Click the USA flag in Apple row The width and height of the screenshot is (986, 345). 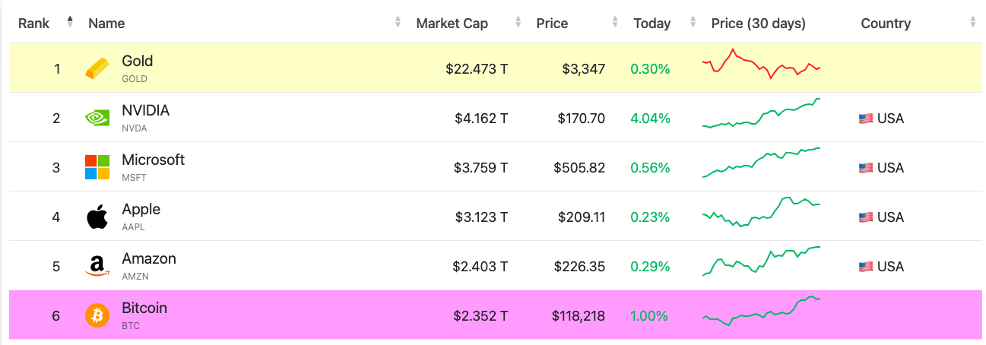(865, 217)
